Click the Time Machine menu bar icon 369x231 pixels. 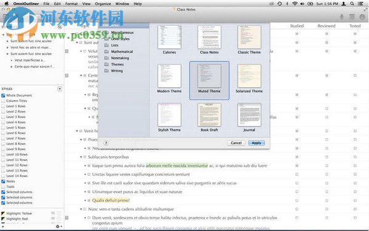(x=280, y=4)
